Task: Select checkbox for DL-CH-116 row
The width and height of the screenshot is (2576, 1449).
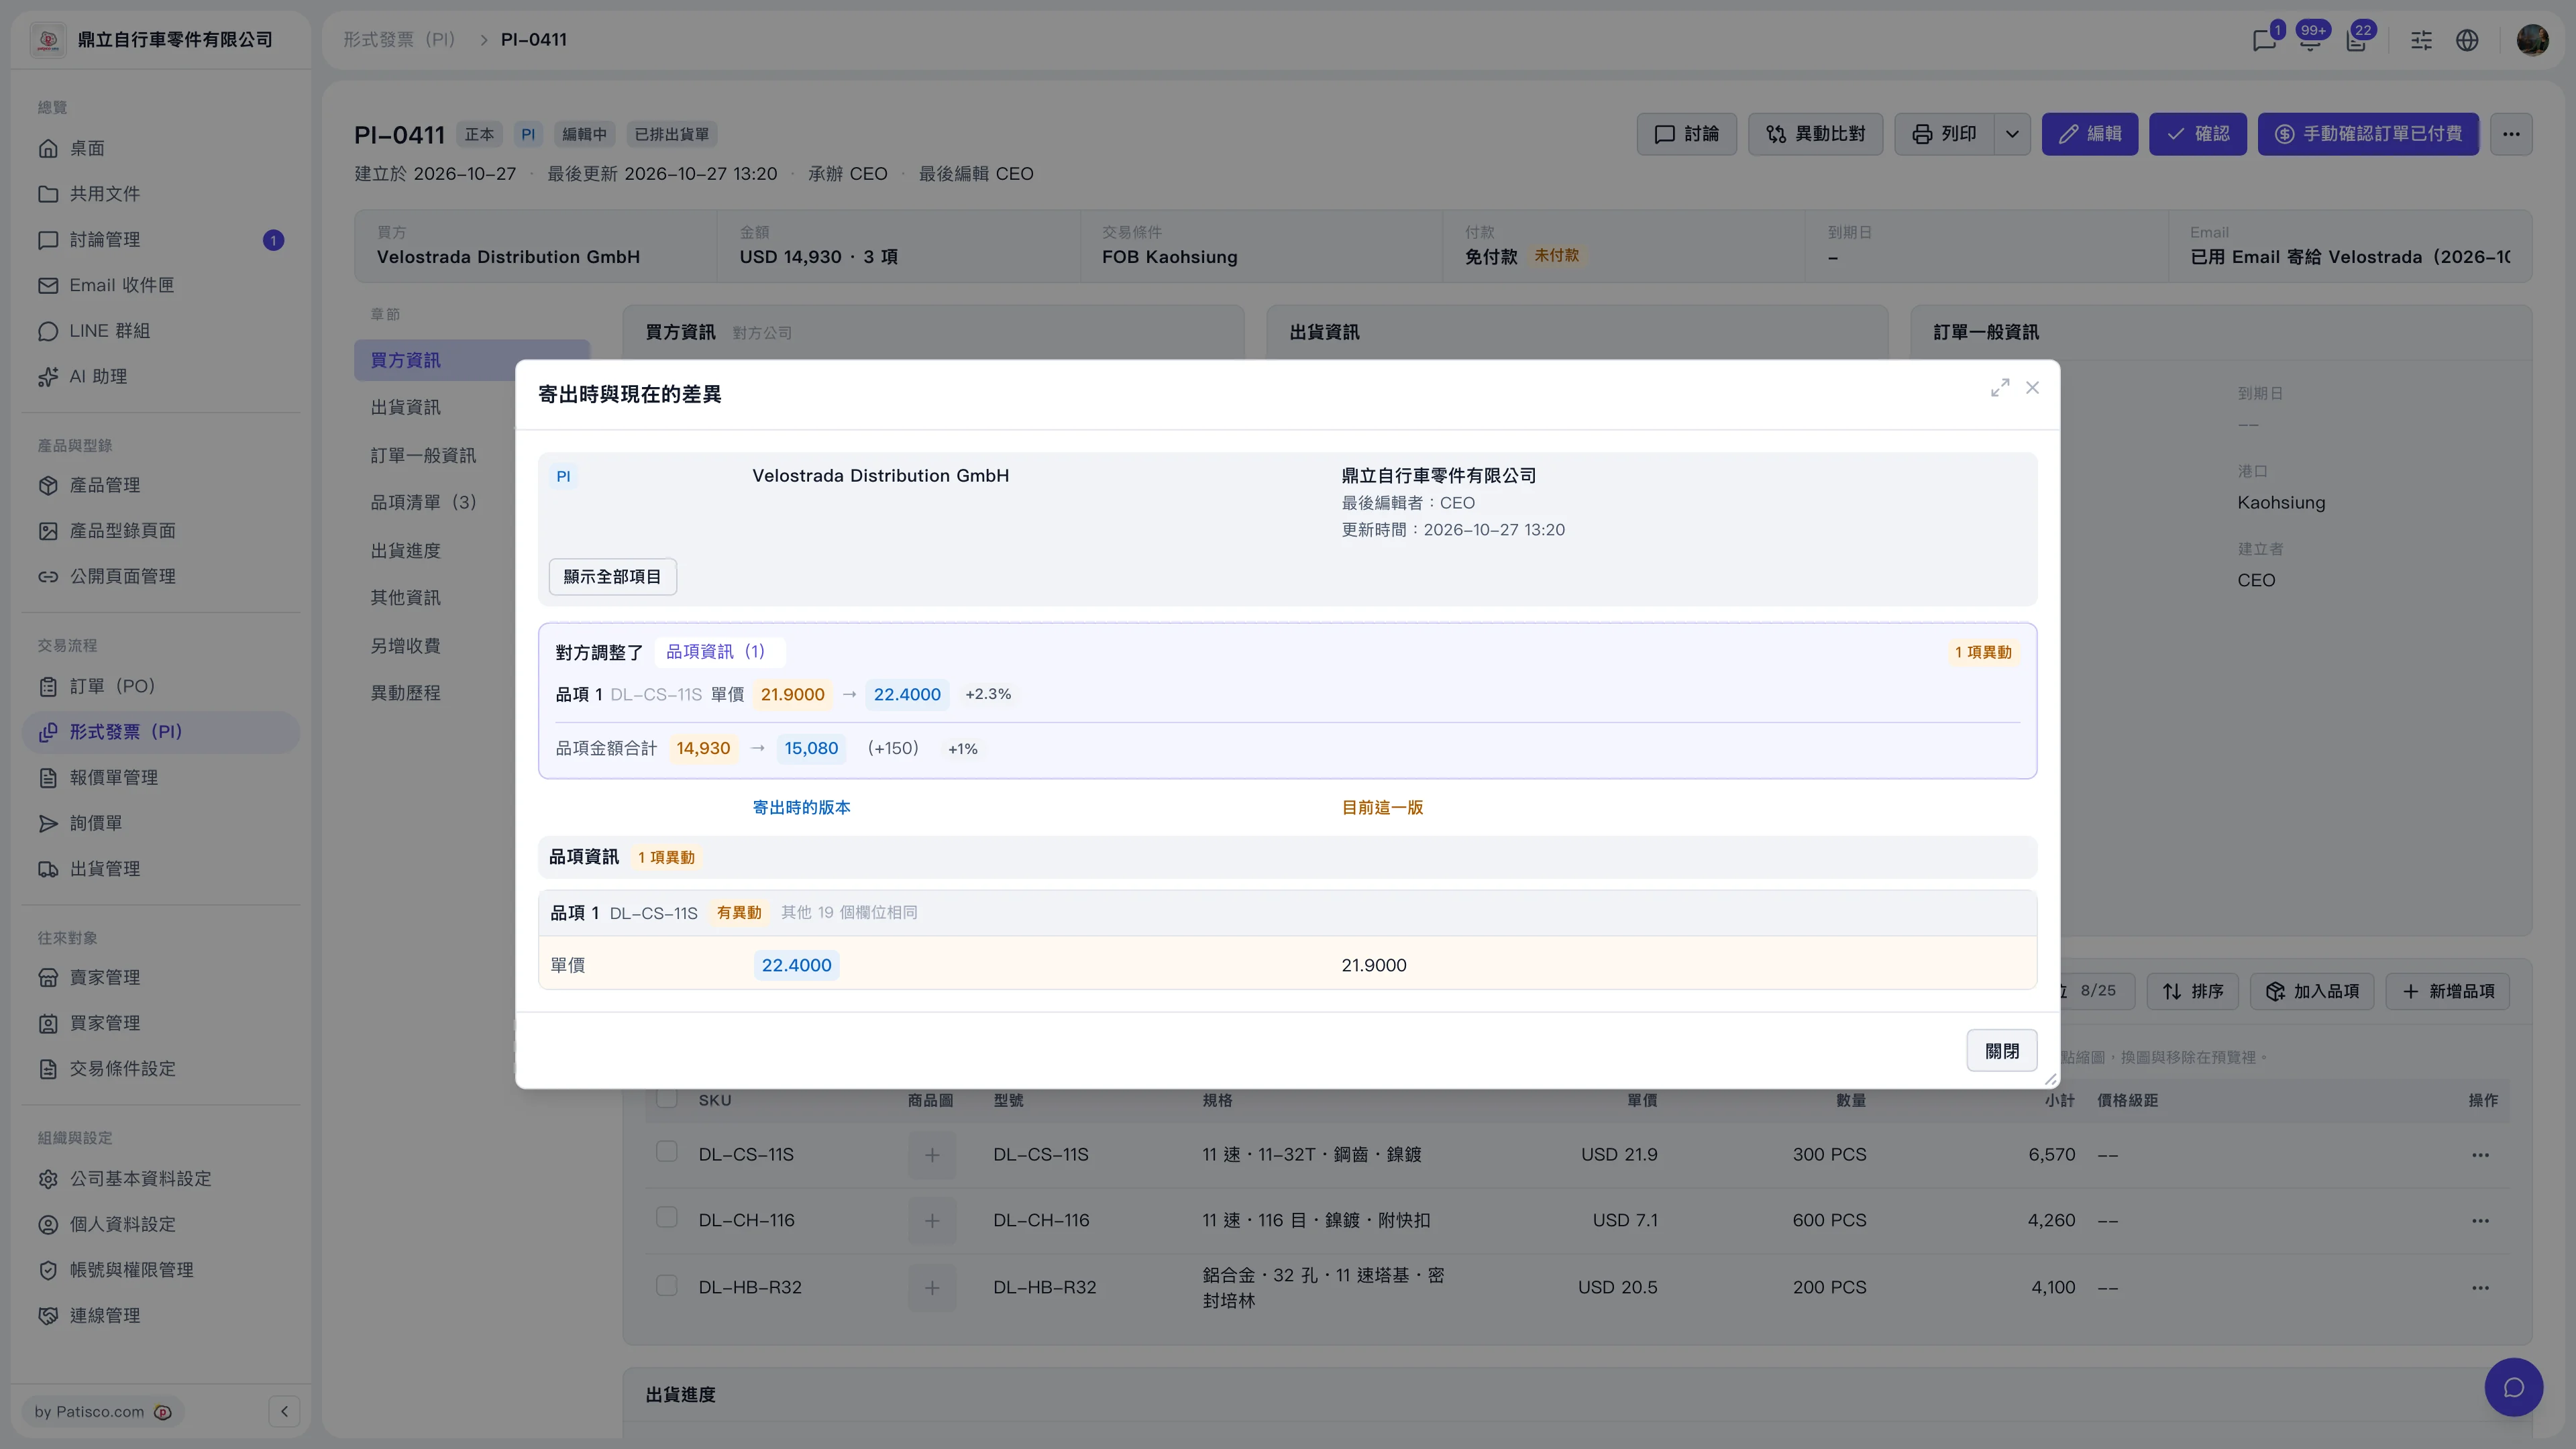Action: [x=667, y=1218]
